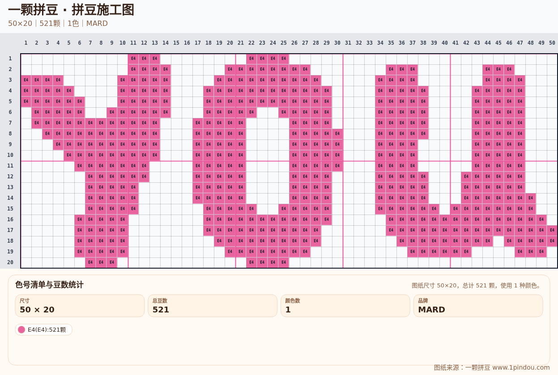
Task: Click column header number 20
Action: pyautogui.click(x=230, y=43)
